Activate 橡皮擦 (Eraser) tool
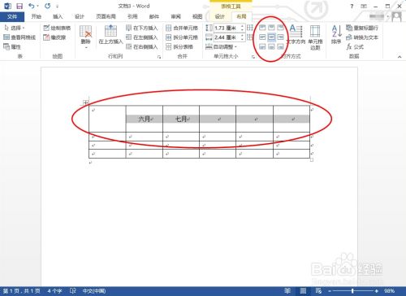This screenshot has width=406, height=296. pyautogui.click(x=54, y=37)
